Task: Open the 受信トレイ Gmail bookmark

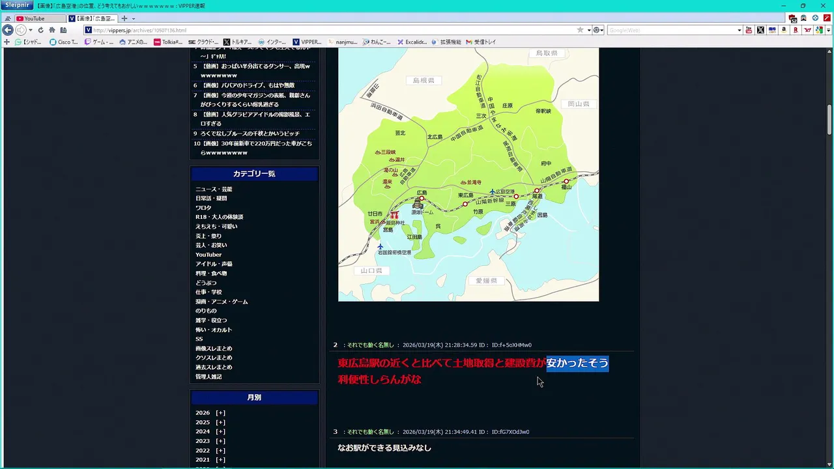Action: tap(481, 42)
